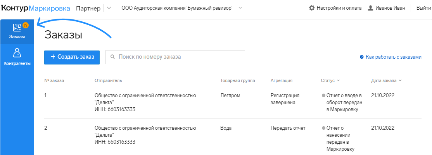Click the gear icon for settings
The width and height of the screenshot is (432, 155).
pos(312,8)
